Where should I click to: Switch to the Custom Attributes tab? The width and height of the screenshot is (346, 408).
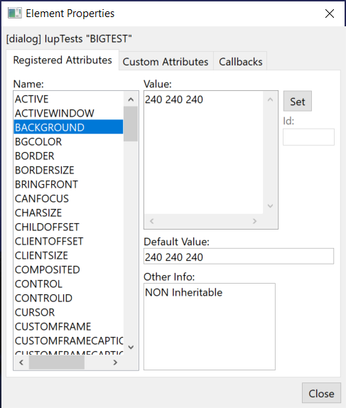[166, 62]
